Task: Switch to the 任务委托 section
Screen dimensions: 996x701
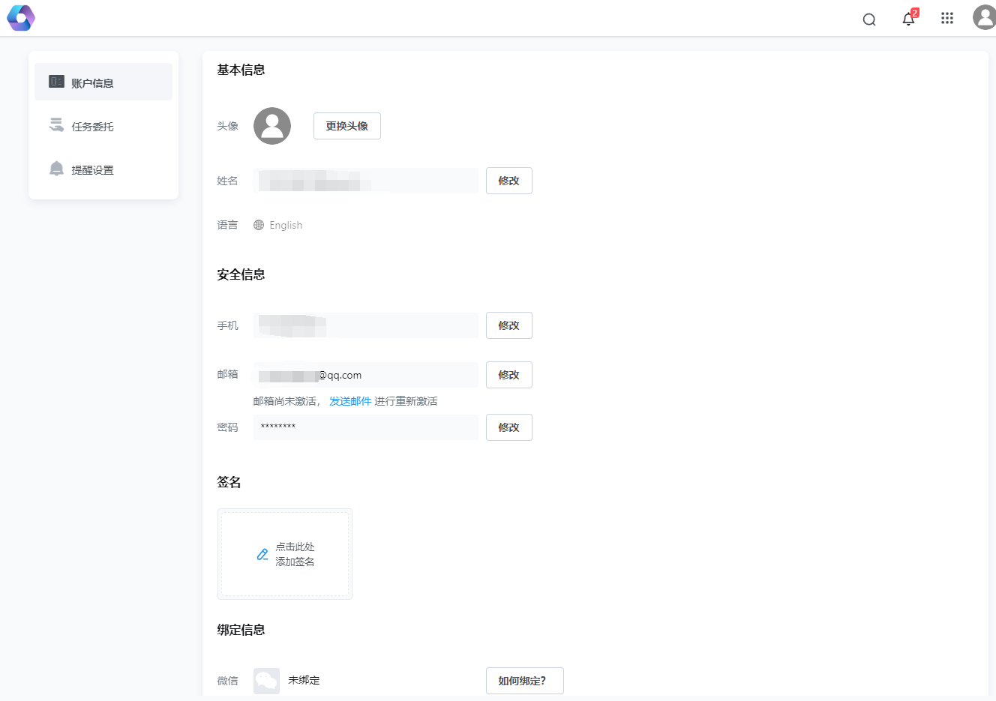Action: (x=93, y=125)
